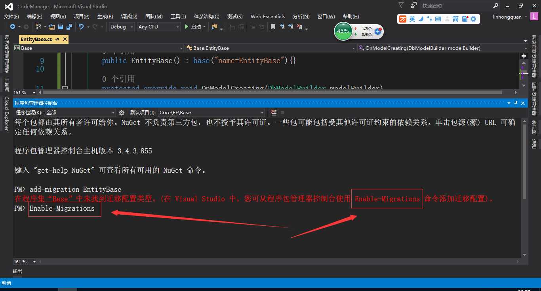This screenshot has height=291, width=541.
Task: Open the OnModelCreating member dropdown
Action: [443, 48]
